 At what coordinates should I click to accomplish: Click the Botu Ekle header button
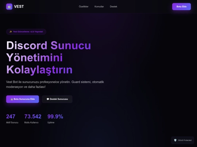(181, 7)
